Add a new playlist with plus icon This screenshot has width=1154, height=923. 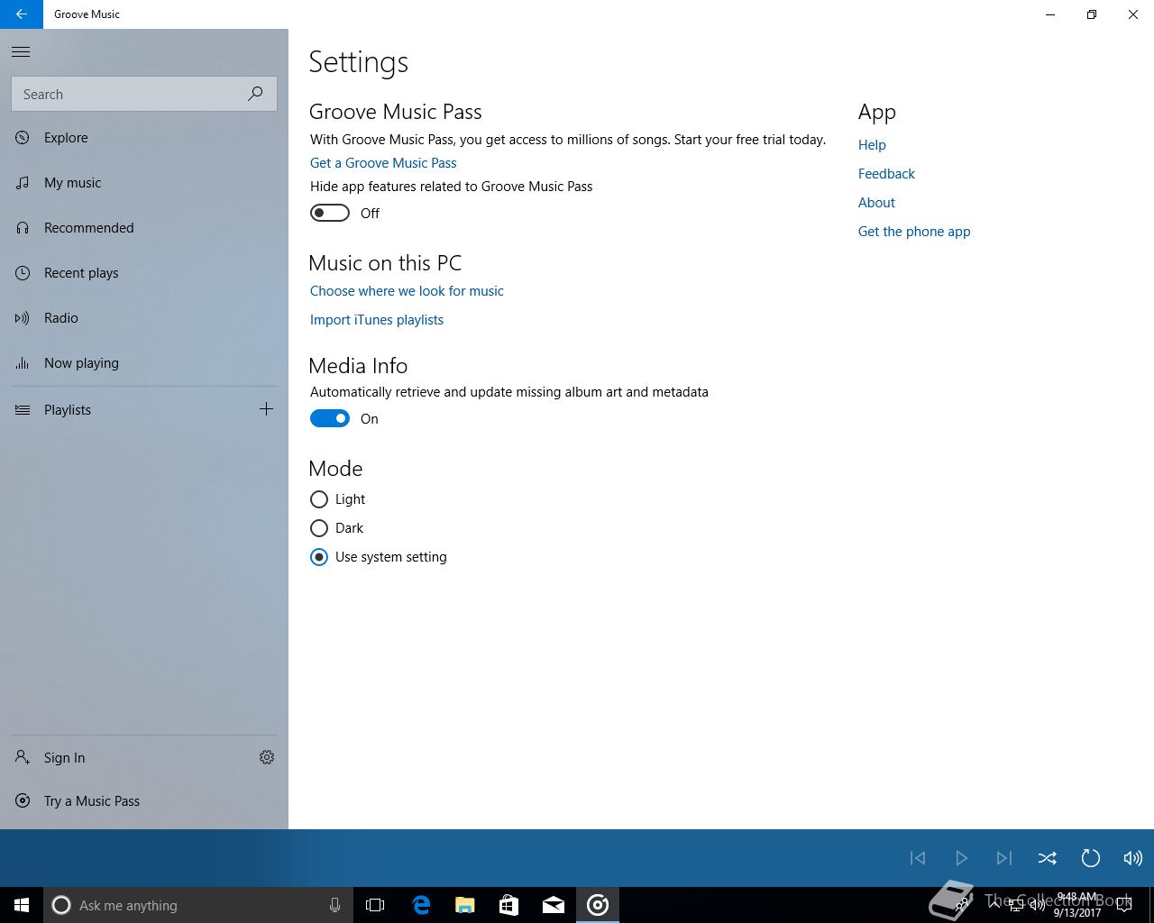(266, 409)
